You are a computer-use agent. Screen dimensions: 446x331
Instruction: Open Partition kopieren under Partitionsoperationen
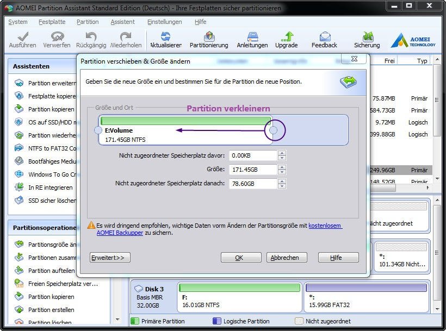(x=51, y=297)
